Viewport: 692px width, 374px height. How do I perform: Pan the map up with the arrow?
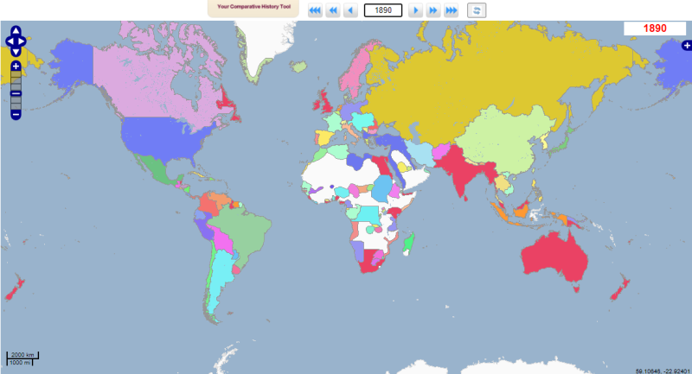point(16,31)
